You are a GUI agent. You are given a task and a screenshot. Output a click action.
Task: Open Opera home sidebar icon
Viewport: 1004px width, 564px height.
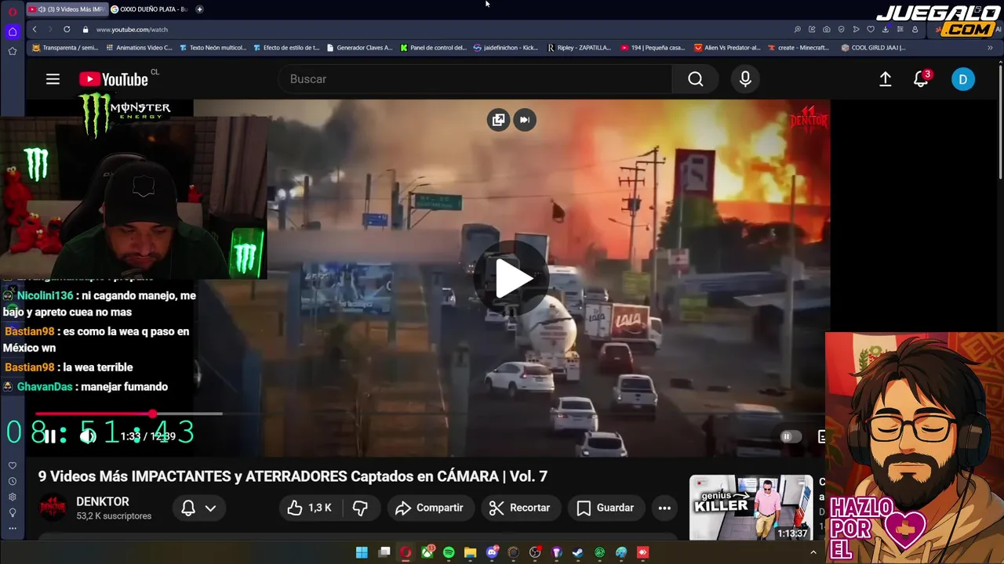(x=13, y=32)
